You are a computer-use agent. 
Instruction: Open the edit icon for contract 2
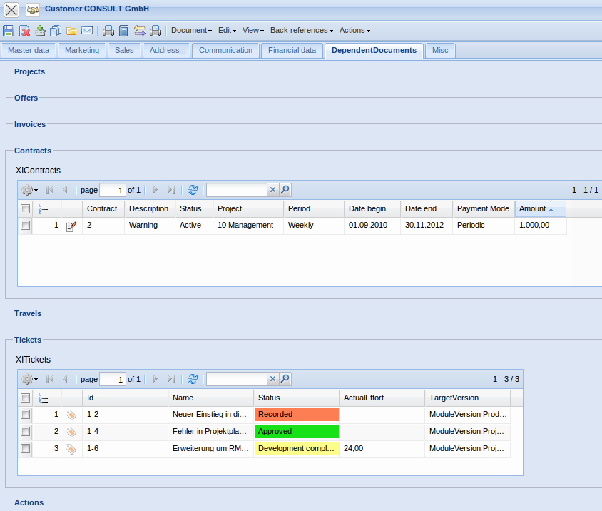(x=71, y=226)
